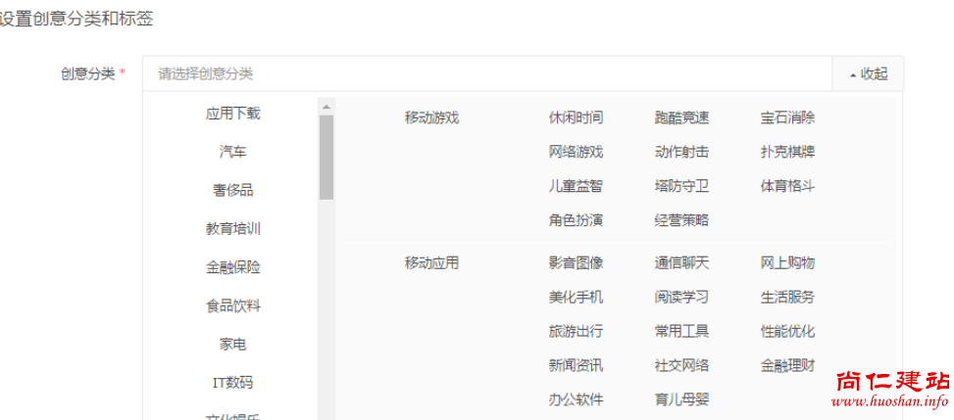Pick 宝石消除 subcategory
The width and height of the screenshot is (954, 420).
787,117
